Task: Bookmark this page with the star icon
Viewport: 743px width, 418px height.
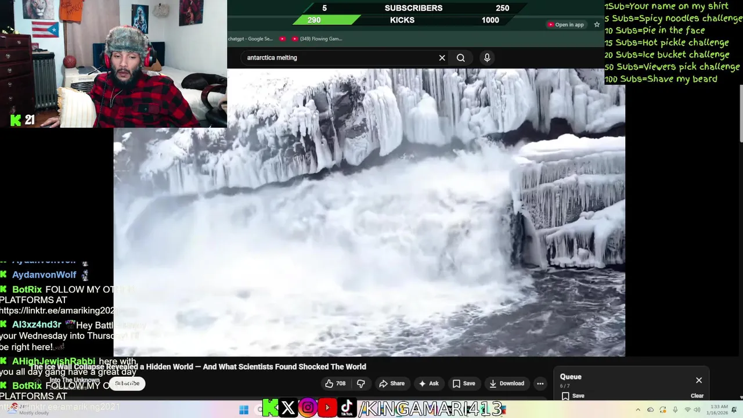Action: tap(597, 24)
